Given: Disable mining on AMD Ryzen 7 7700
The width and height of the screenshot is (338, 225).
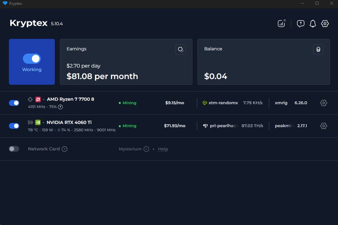Looking at the screenshot, I should click(14, 103).
